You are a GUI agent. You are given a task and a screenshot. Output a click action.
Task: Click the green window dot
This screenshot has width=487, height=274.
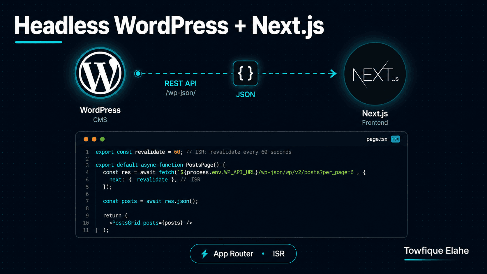(x=102, y=139)
